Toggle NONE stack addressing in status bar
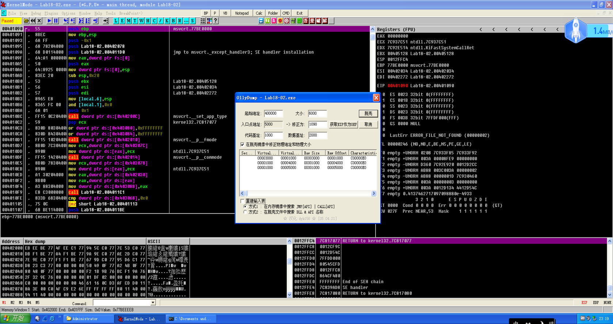Viewport: 613px width, 324px height. pyautogui.click(x=608, y=302)
